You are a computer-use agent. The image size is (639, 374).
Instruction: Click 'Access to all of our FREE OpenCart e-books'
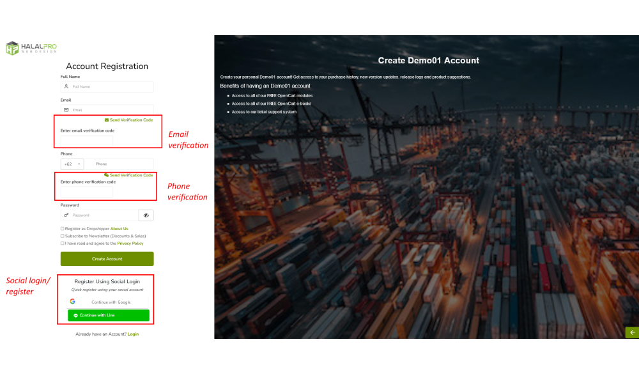pyautogui.click(x=272, y=104)
